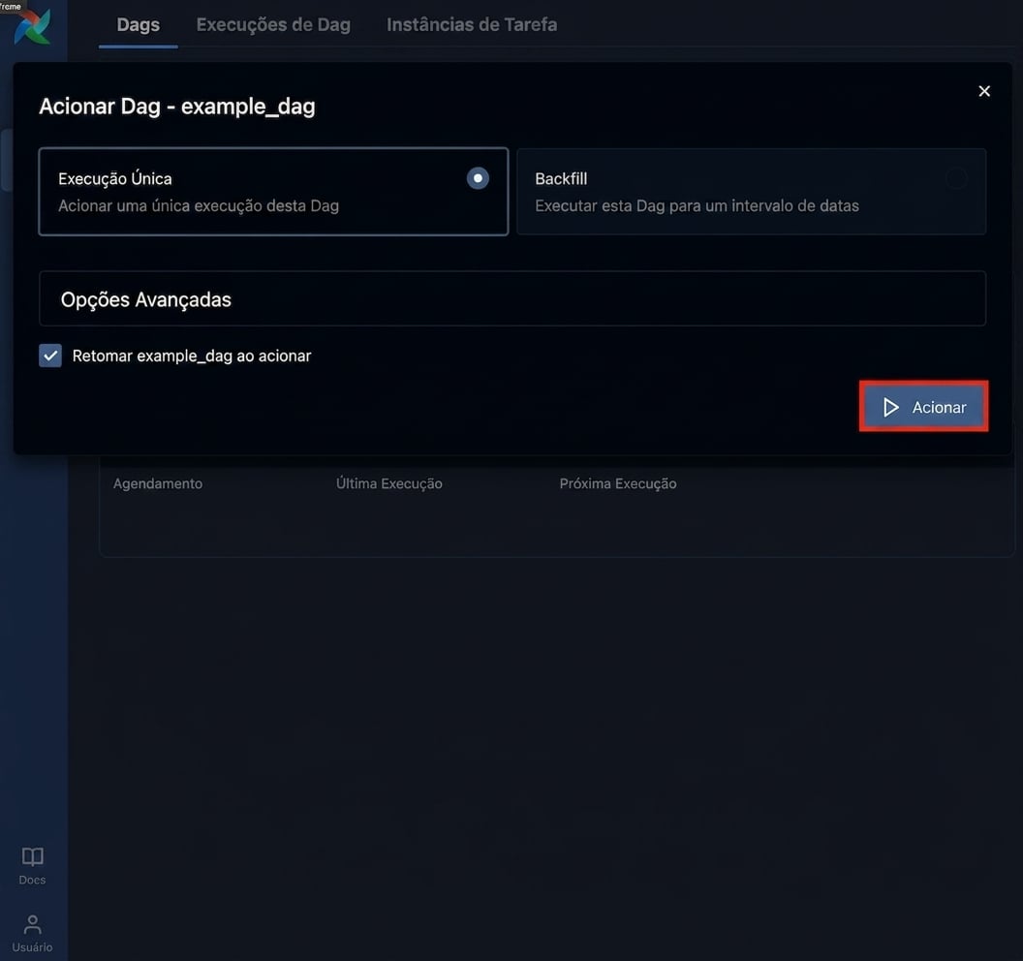The image size is (1023, 961).
Task: Select Backfill radio option
Action: click(956, 178)
